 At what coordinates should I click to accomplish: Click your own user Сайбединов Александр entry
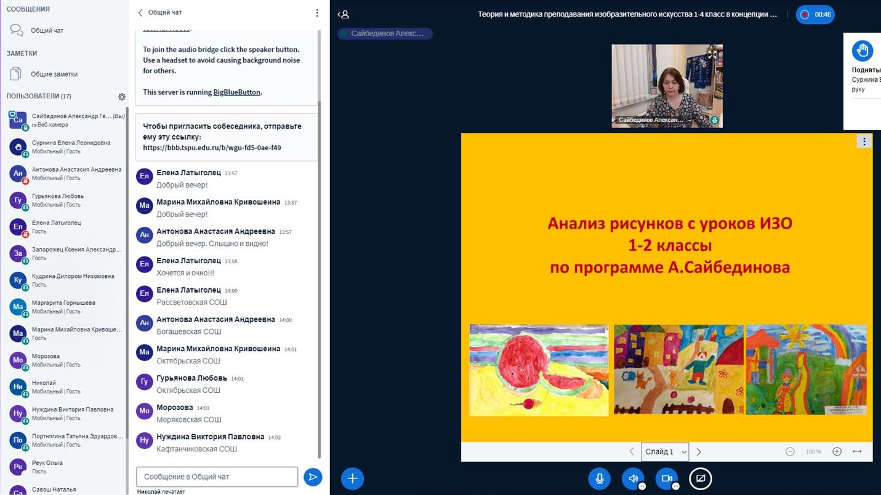click(65, 120)
